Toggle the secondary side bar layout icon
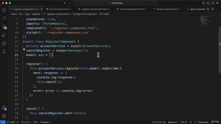 pyautogui.click(x=213, y=3)
